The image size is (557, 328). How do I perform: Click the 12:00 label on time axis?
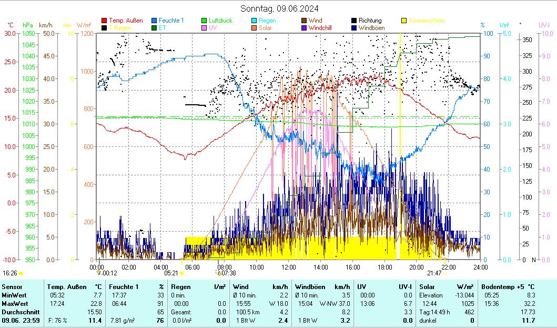pos(288,267)
